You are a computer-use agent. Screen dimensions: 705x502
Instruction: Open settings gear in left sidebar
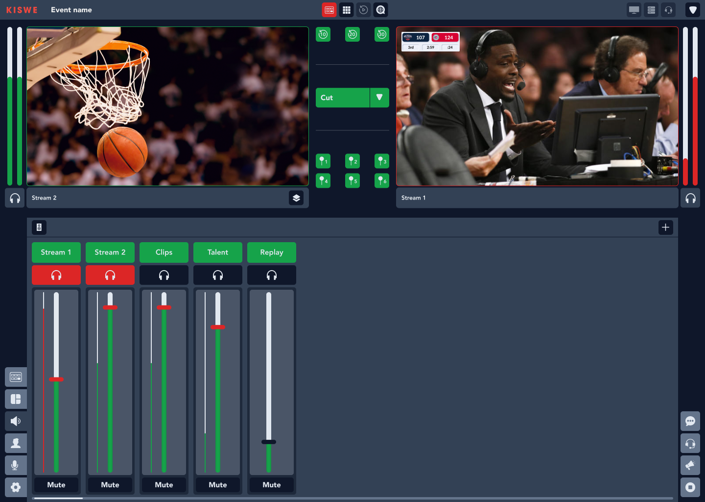coord(16,487)
